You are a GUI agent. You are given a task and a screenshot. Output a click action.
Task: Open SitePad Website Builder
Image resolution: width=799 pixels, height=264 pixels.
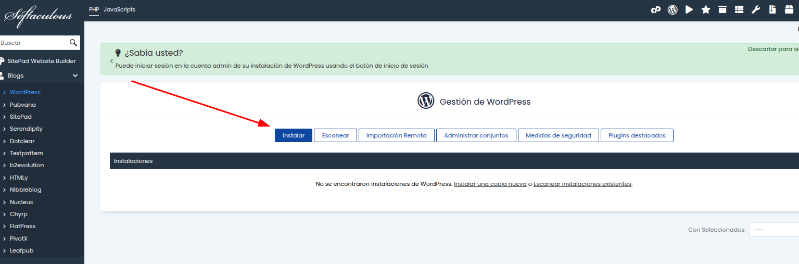click(41, 61)
